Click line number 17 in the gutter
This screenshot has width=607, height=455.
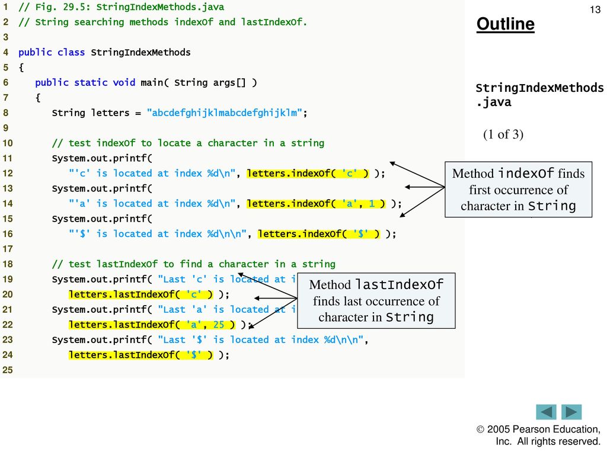[7, 249]
